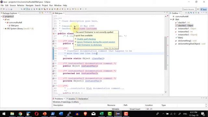Switch to the Java perspective button
The width and height of the screenshot is (208, 117).
tap(204, 9)
